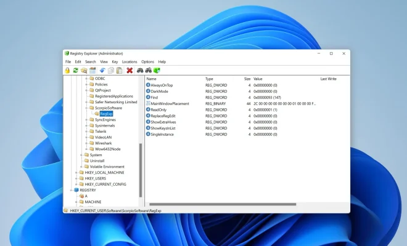This screenshot has width=407, height=246.
Task: Click the Wireshark folder icon
Action: tap(92, 143)
